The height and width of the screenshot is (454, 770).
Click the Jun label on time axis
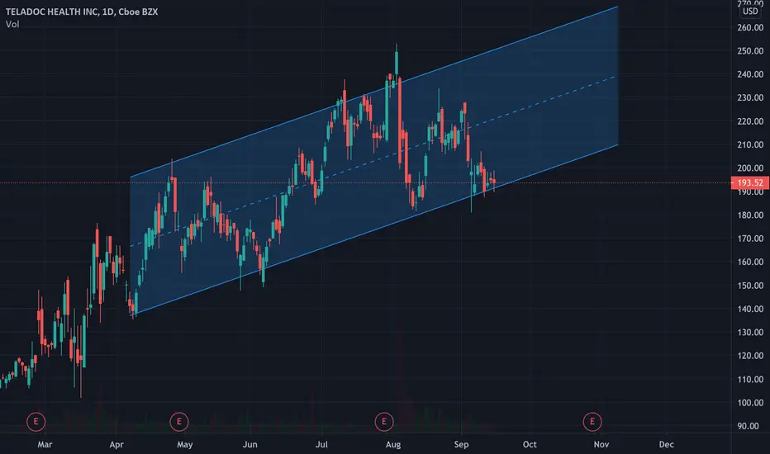click(250, 444)
